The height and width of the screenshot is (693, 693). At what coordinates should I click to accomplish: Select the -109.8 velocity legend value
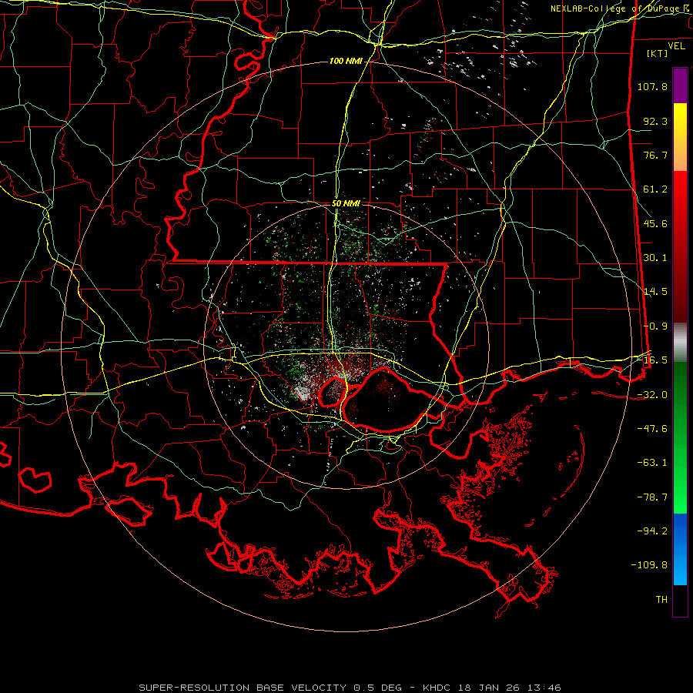click(649, 565)
